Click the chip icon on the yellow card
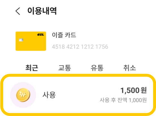The height and width of the screenshot is (116, 156). [21, 40]
